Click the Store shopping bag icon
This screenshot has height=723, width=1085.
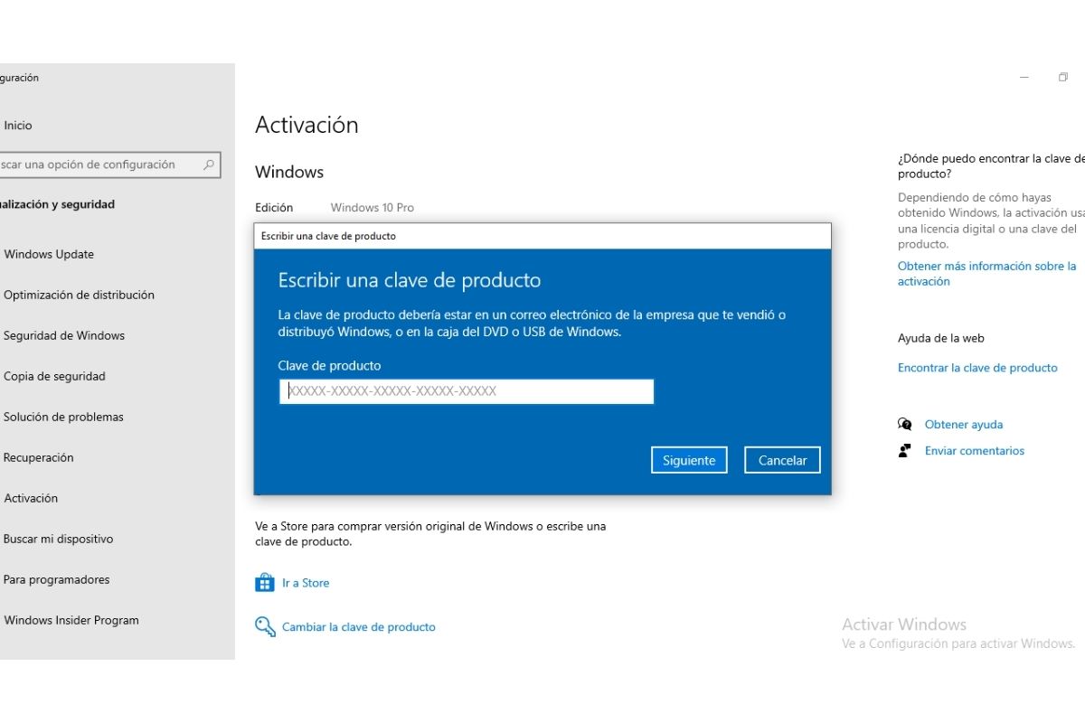tap(265, 583)
